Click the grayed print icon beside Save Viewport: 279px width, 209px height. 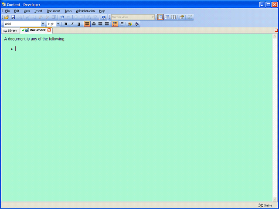(x=20, y=17)
